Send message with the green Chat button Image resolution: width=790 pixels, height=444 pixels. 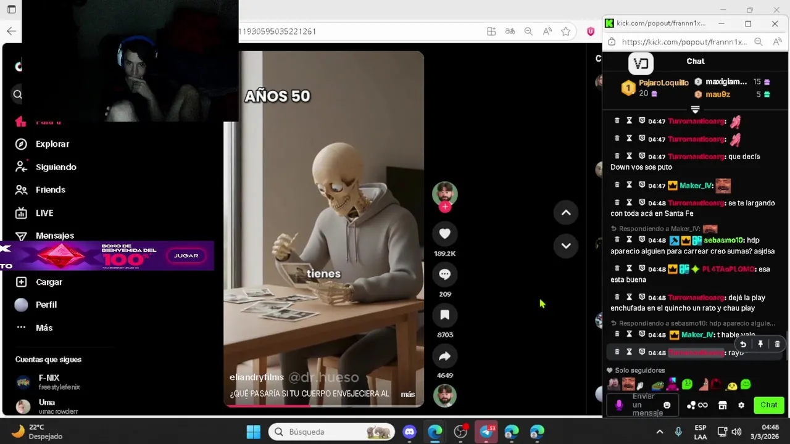pyautogui.click(x=768, y=405)
